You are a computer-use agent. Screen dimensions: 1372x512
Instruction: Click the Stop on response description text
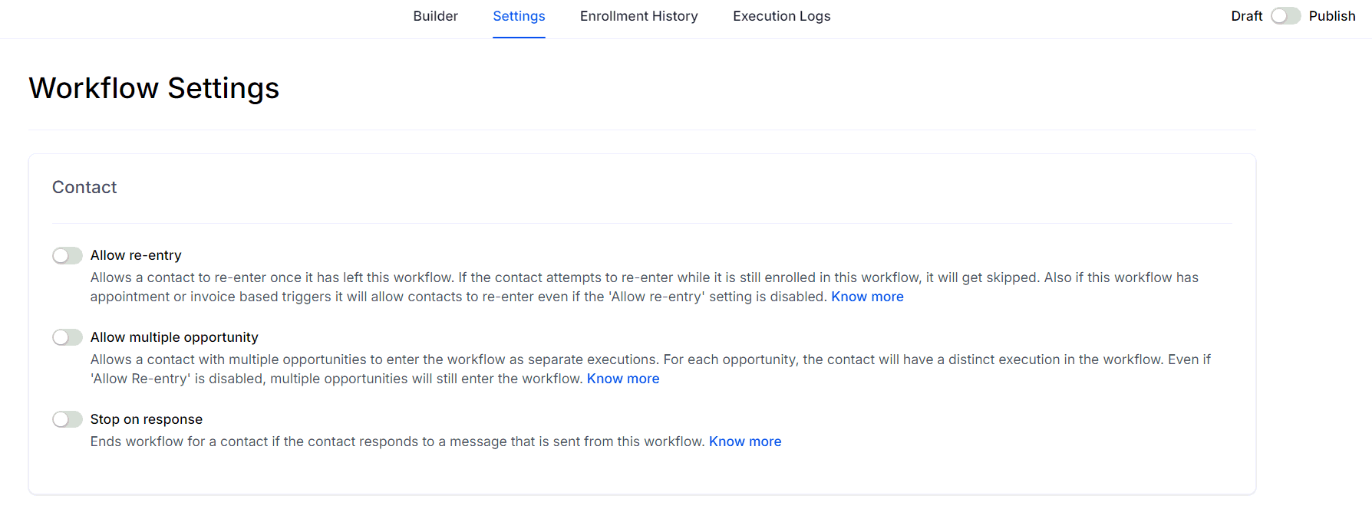[397, 441]
